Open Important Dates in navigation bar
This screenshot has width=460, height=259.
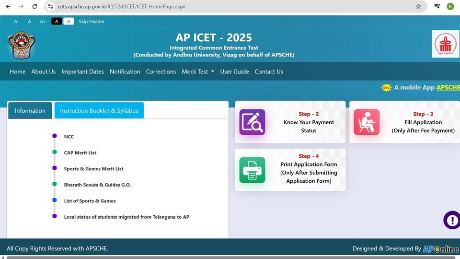coord(82,71)
